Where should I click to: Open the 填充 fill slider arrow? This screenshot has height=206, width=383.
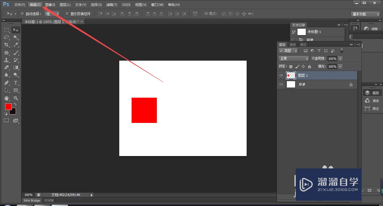[x=340, y=67]
